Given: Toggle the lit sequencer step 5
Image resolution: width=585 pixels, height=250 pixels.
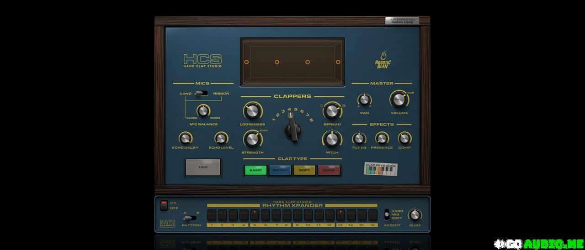Looking at the screenshot, I should click(255, 214).
